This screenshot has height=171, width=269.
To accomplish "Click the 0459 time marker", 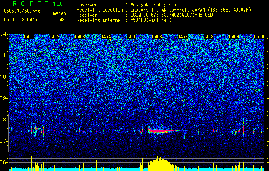I will pyautogui.click(x=234, y=37).
